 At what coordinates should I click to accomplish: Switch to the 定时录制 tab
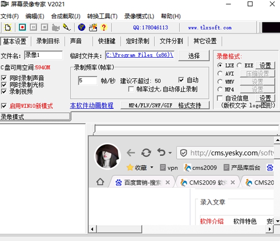coord(137,41)
